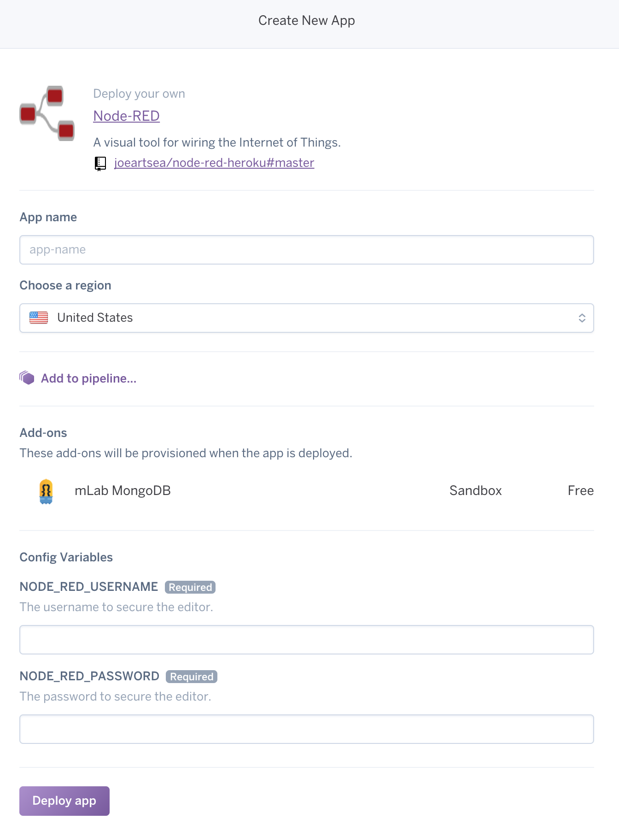Viewport: 619px width, 837px height.
Task: Click the region dropdown chevron arrows
Action: [x=582, y=318]
